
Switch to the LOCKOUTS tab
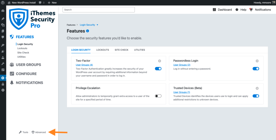(x=103, y=50)
